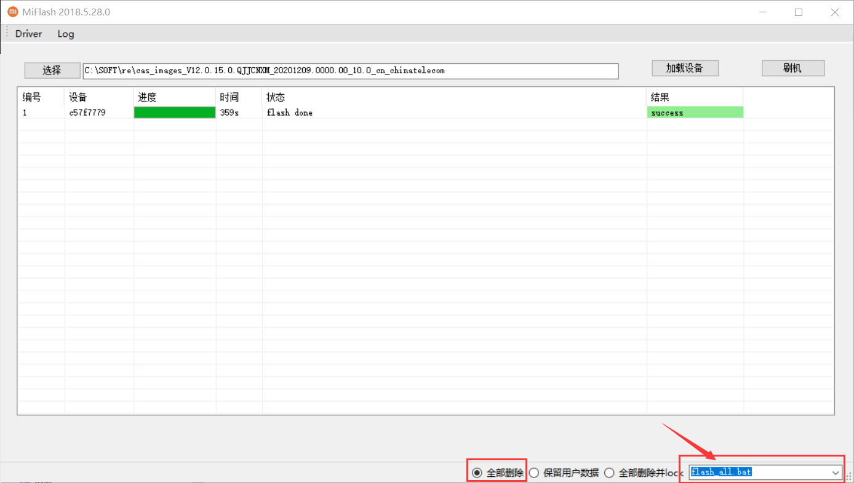Click the flash_all.bat combo box text
Screen dimensions: 854x483
(x=721, y=472)
